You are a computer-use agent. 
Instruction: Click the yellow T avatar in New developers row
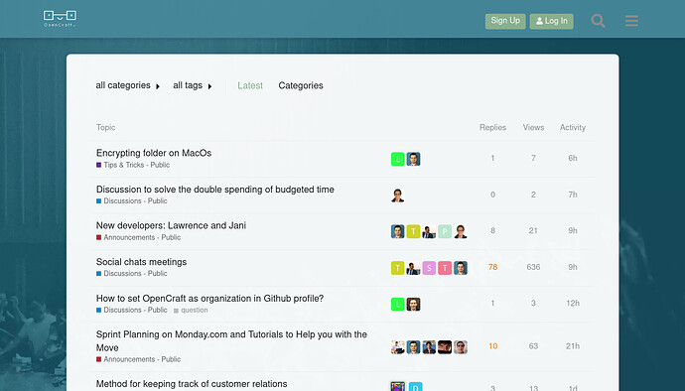413,231
